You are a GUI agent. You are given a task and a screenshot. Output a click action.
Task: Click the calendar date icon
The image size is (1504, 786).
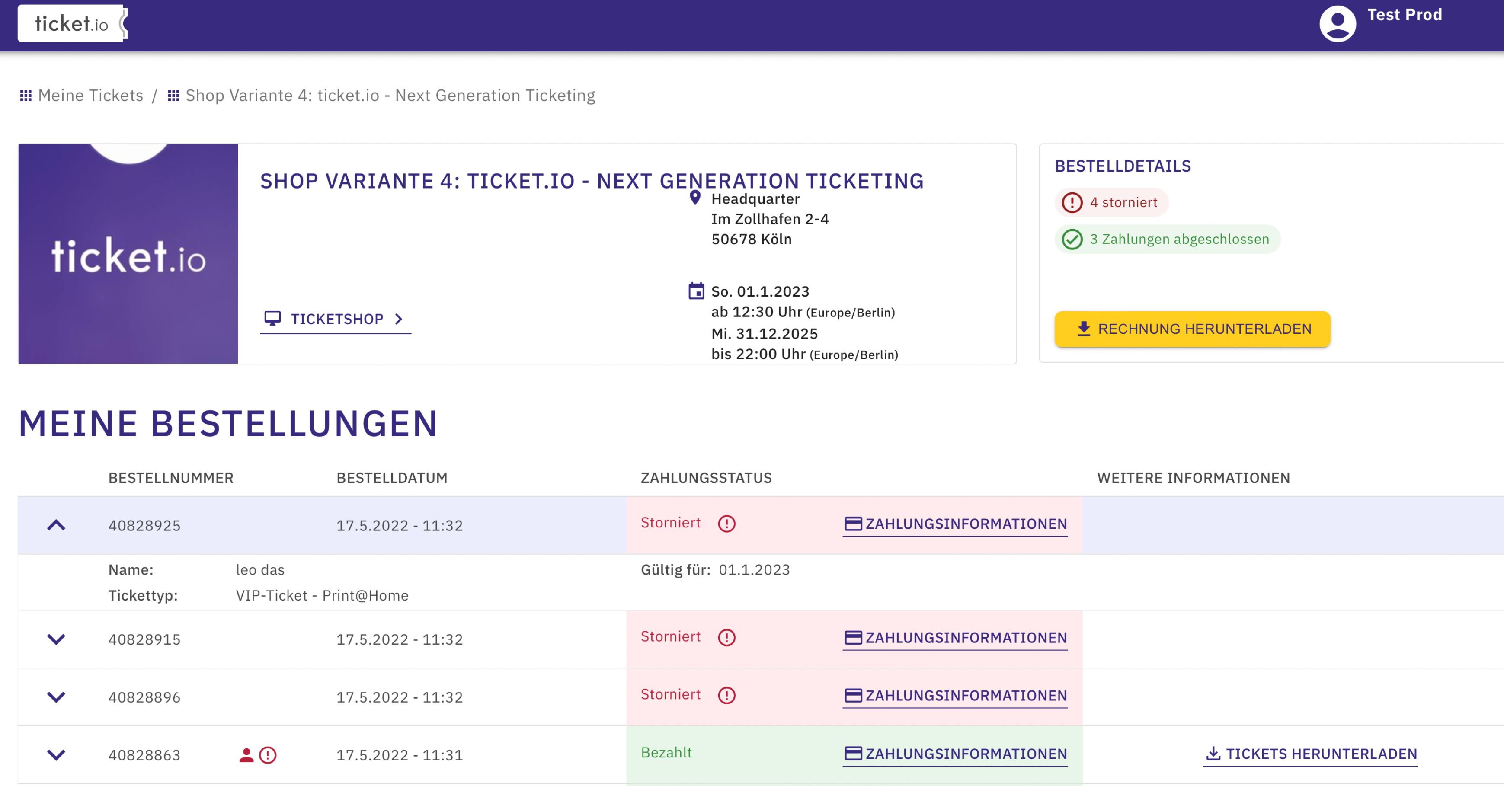(696, 291)
